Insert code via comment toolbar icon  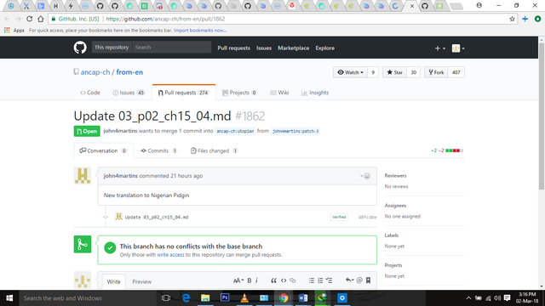pyautogui.click(x=284, y=280)
